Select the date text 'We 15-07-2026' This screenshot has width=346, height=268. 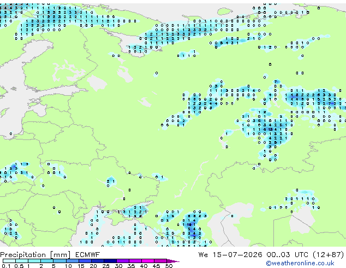pos(230,255)
